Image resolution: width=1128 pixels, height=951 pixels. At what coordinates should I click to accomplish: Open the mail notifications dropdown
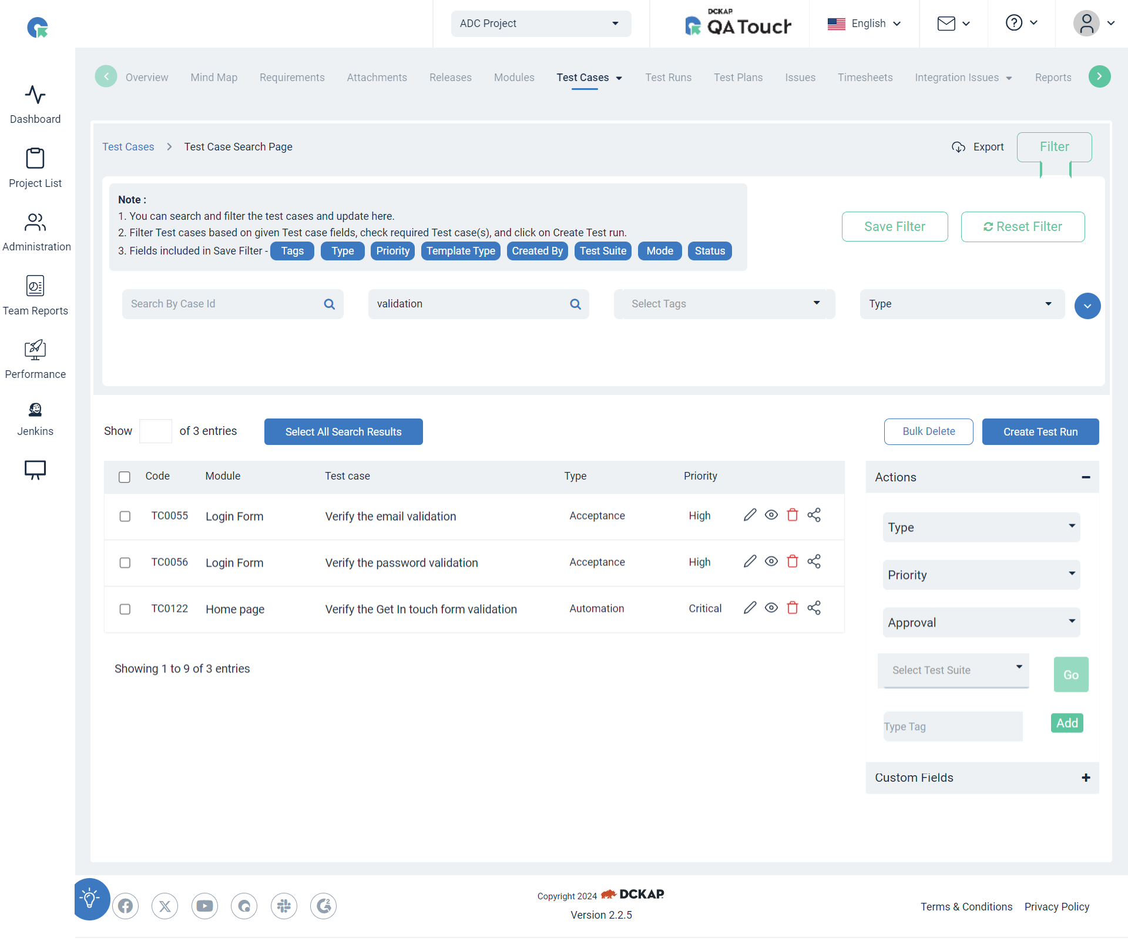(954, 24)
